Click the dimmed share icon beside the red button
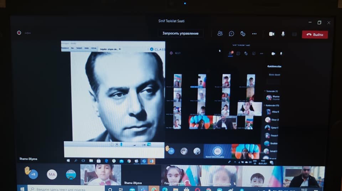342x191 pixels. 295,34
